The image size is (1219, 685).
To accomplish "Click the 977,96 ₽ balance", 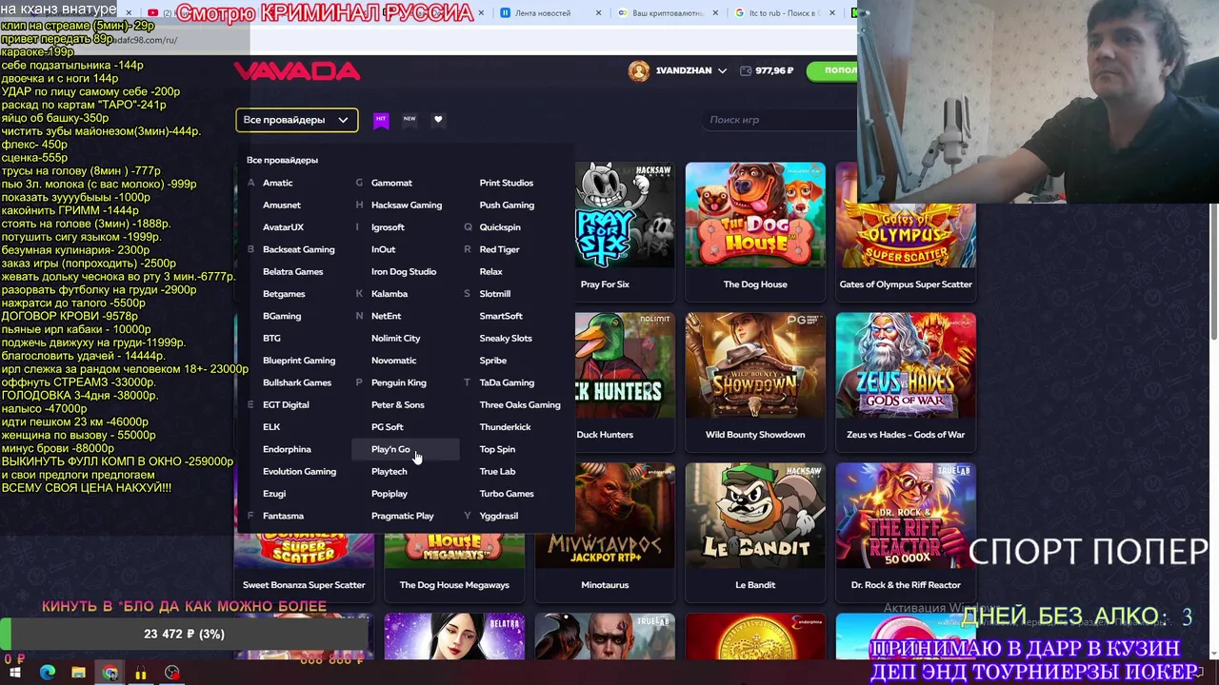I will pyautogui.click(x=774, y=70).
